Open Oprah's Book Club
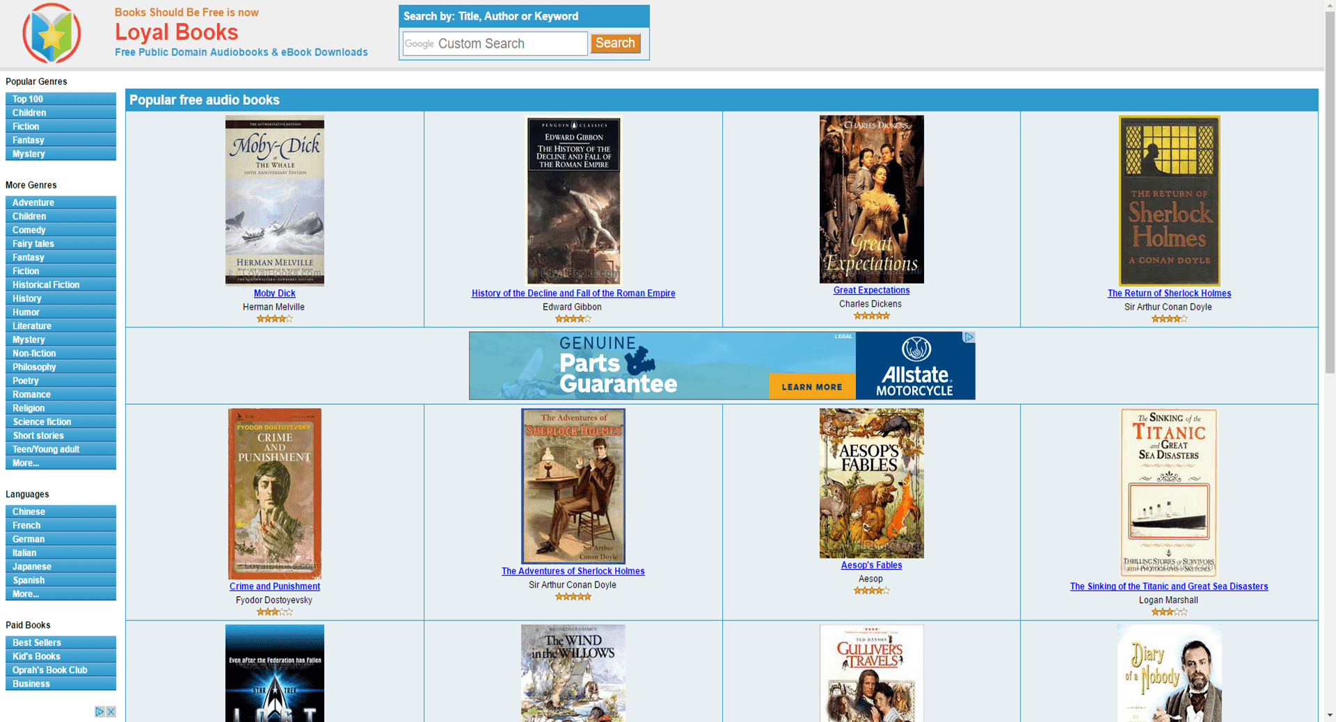Viewport: 1336px width, 722px height. point(61,670)
